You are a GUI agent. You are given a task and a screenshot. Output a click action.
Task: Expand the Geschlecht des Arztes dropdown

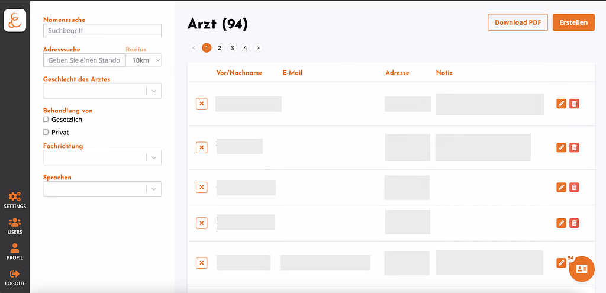[102, 91]
